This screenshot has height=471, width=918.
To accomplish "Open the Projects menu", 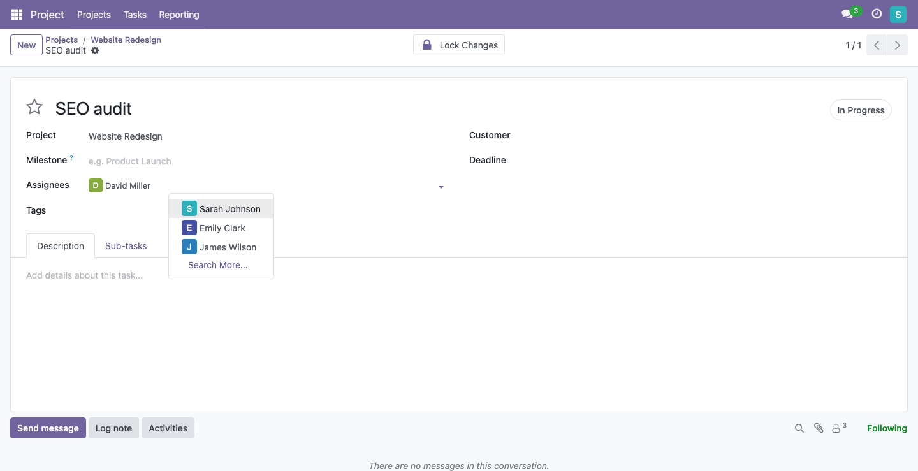I will point(94,15).
